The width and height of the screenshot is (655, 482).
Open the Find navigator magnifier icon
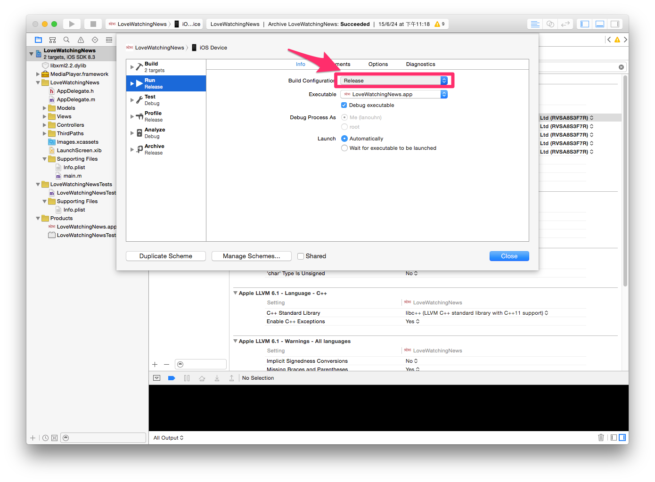click(x=66, y=40)
